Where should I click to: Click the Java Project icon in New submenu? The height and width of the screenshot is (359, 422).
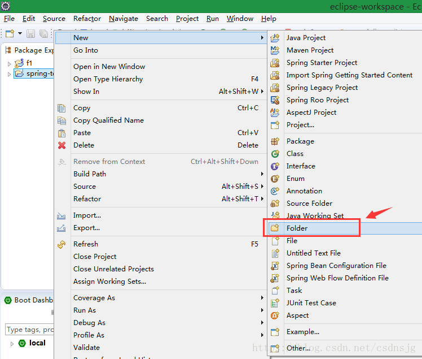coord(275,38)
